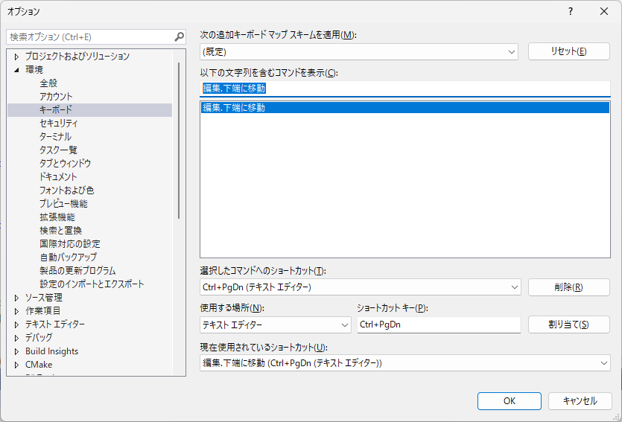The width and height of the screenshot is (622, 422).
Task: Select CMake label in tree
Action: click(39, 365)
